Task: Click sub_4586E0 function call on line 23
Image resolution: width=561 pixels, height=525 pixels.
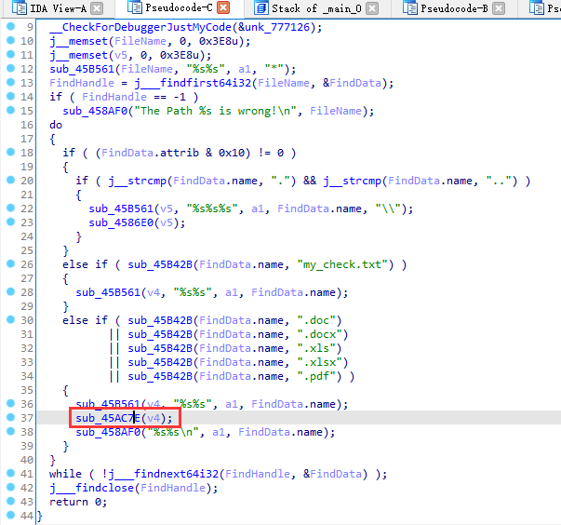Action: [121, 222]
